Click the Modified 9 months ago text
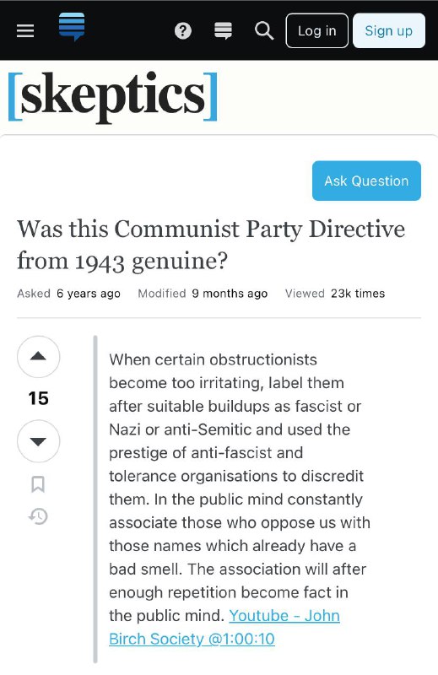Screen dimensions: 438x675 click(203, 294)
